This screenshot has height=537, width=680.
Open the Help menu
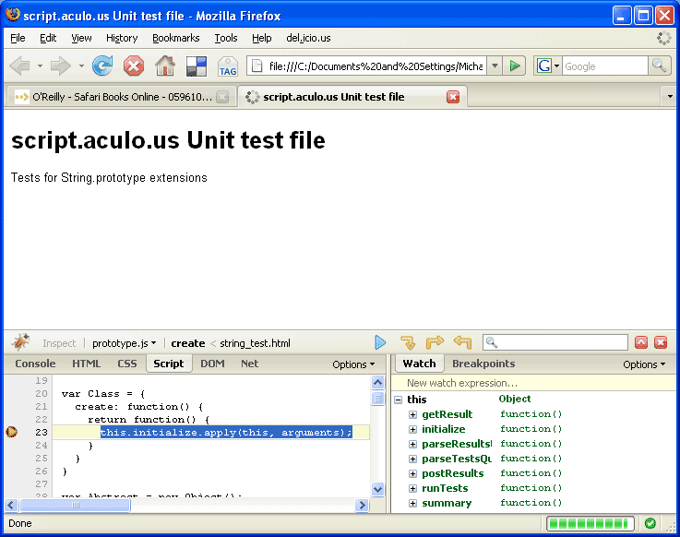tap(262, 38)
